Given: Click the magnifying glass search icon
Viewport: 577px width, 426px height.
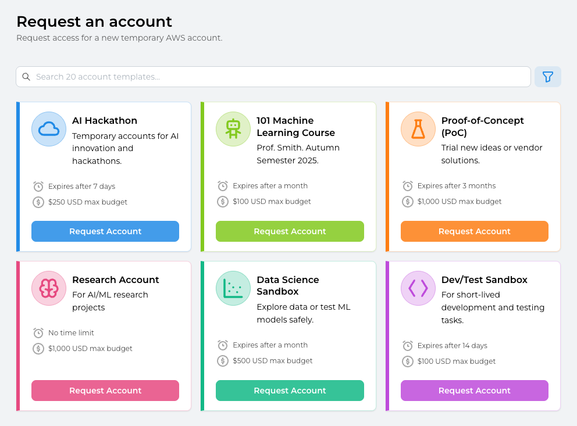Looking at the screenshot, I should (x=26, y=77).
